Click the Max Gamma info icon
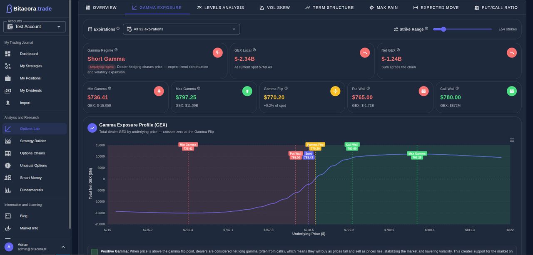Viewport: 533px width, 255px height. coord(199,88)
